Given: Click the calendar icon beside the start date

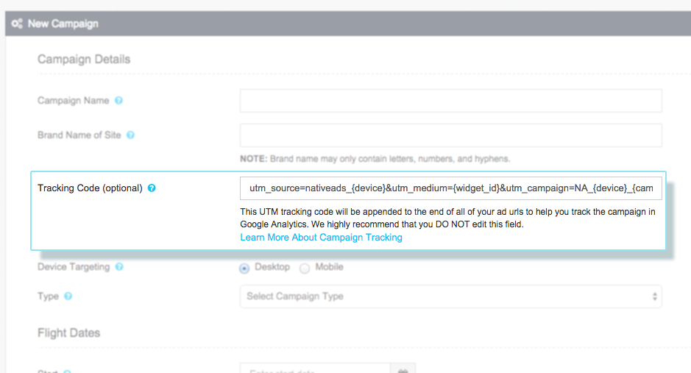Looking at the screenshot, I should point(403,369).
